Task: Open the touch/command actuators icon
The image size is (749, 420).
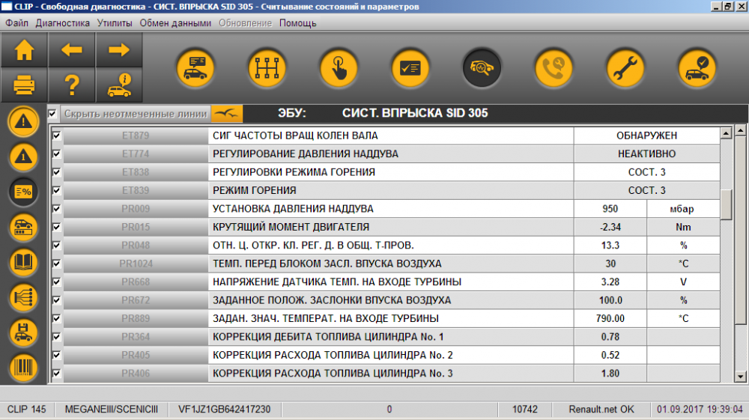Action: click(x=339, y=68)
